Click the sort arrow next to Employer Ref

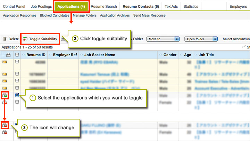tap(50, 55)
